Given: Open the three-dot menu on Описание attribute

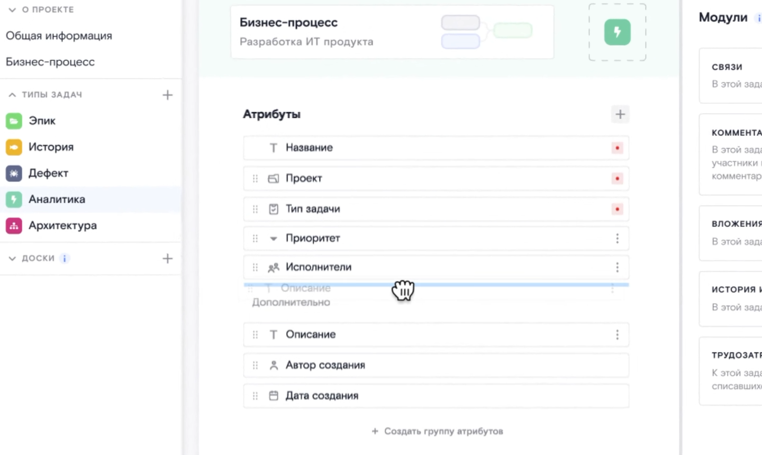Looking at the screenshot, I should (x=618, y=334).
